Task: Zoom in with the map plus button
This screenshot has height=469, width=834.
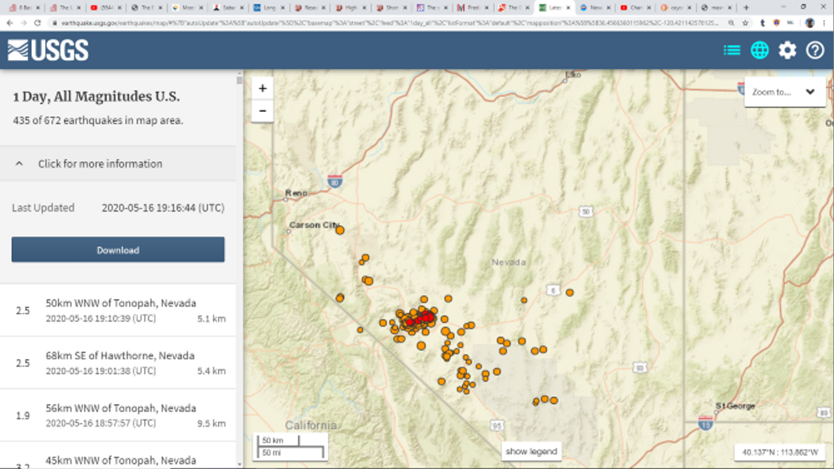Action: [x=263, y=89]
